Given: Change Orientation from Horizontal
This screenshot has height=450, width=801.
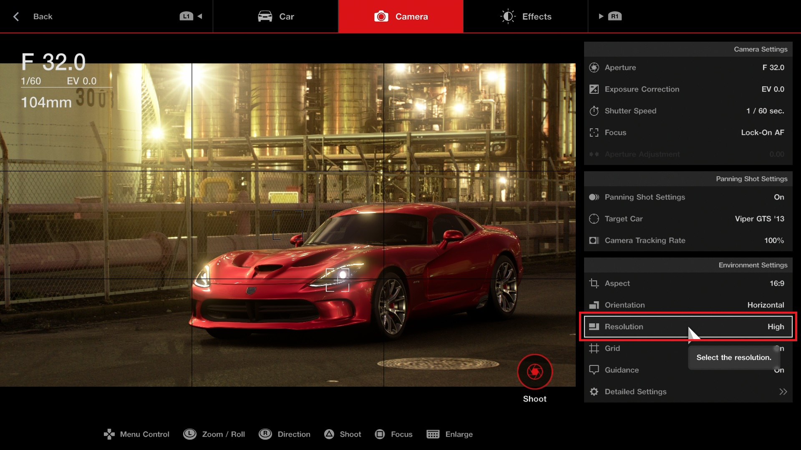Looking at the screenshot, I should click(x=765, y=305).
